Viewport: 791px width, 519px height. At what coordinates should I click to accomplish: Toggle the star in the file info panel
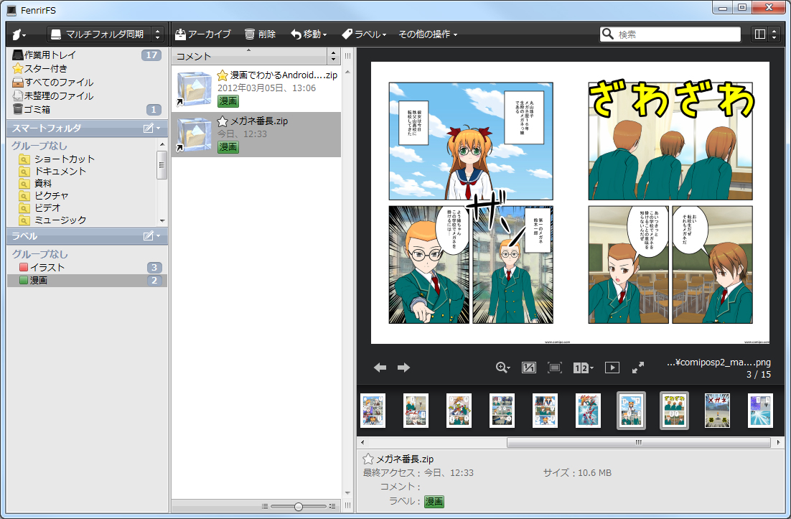point(368,458)
